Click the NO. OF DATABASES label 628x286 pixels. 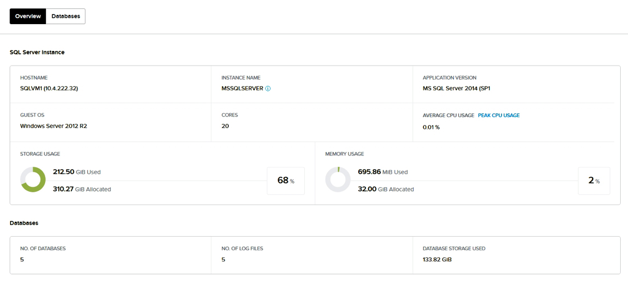[x=43, y=248]
